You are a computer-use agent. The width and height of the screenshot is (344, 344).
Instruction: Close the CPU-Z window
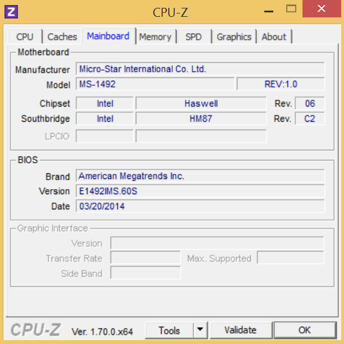(322, 9)
